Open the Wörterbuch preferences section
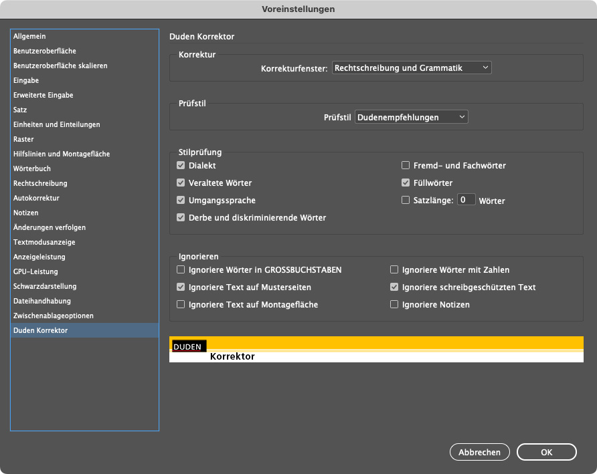This screenshot has width=597, height=474. tap(31, 168)
